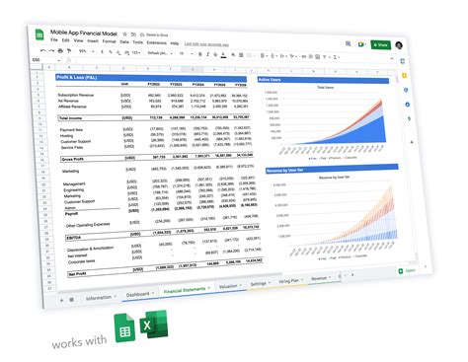
Task: Click the filter icon in toolbar
Action: click(325, 57)
